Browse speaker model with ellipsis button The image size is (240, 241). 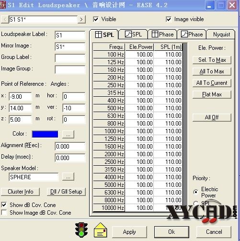pos(68,177)
